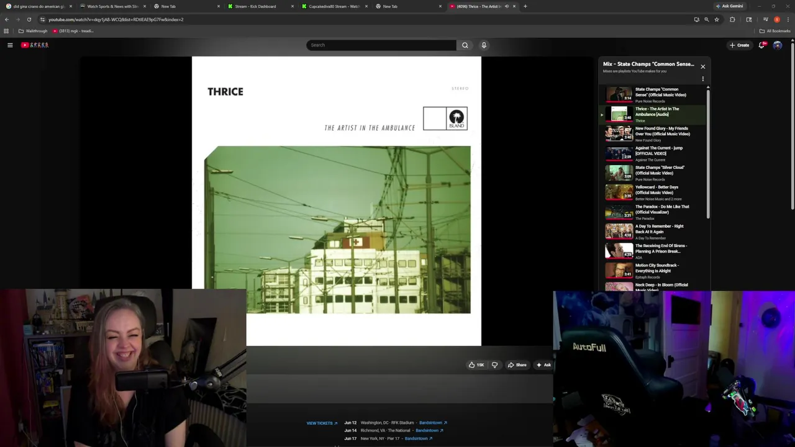
Task: Open Bandsintown link for Washington, DC
Action: (433, 423)
